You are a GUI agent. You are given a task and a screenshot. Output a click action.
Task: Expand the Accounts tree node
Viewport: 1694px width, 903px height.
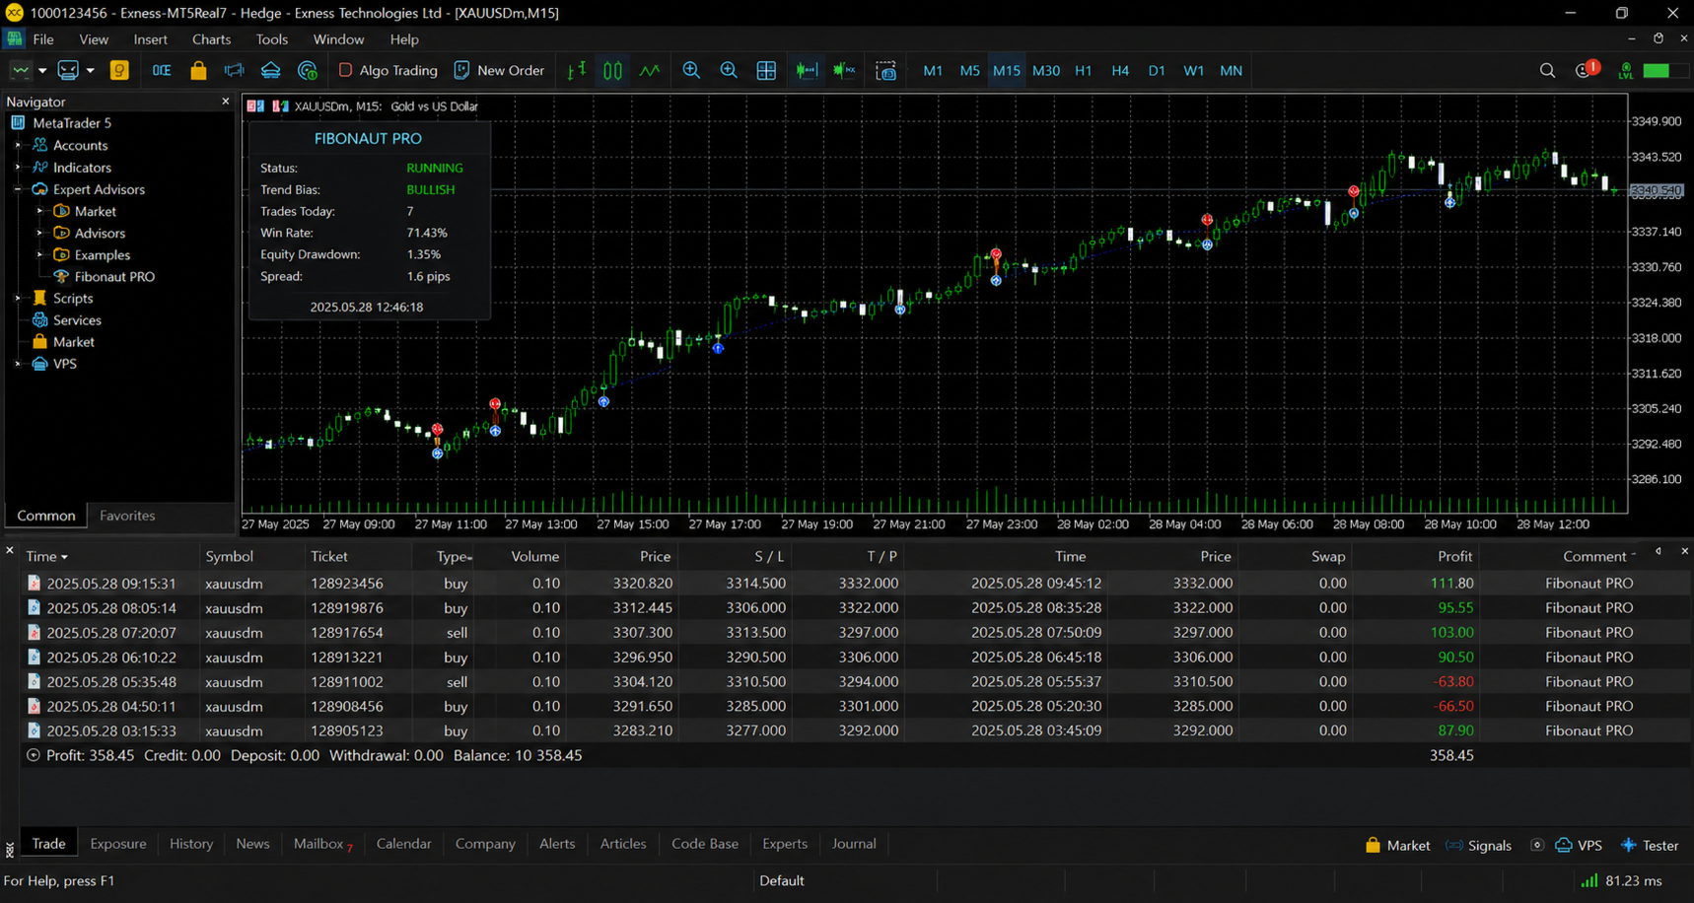tap(18, 145)
